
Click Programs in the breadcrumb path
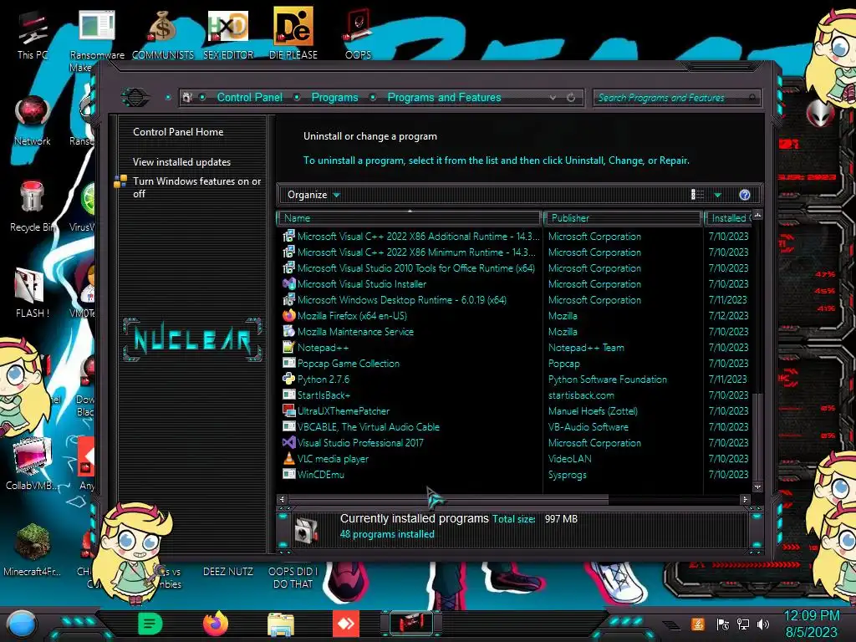tap(334, 97)
